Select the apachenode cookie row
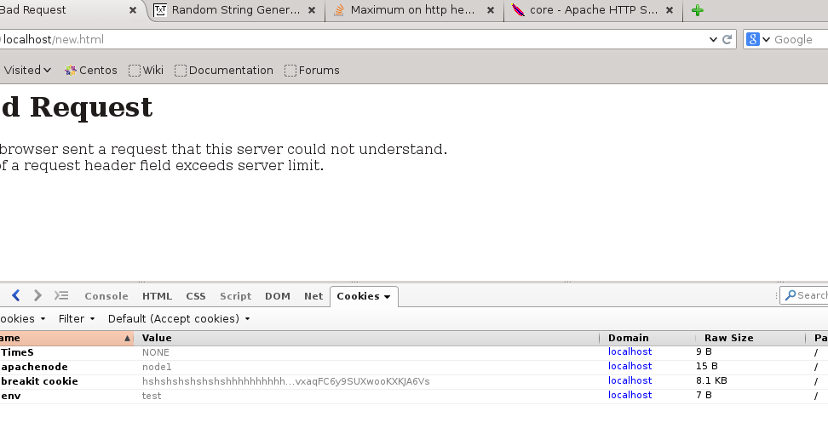 (x=414, y=367)
